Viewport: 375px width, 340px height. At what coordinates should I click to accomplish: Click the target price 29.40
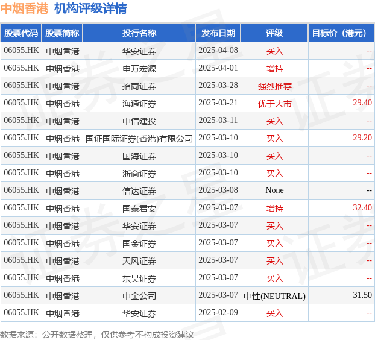[362, 102]
